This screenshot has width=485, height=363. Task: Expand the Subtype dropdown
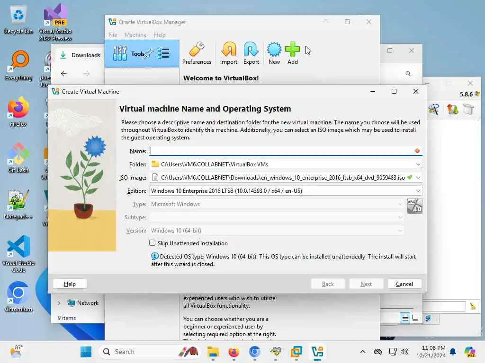pos(400,217)
